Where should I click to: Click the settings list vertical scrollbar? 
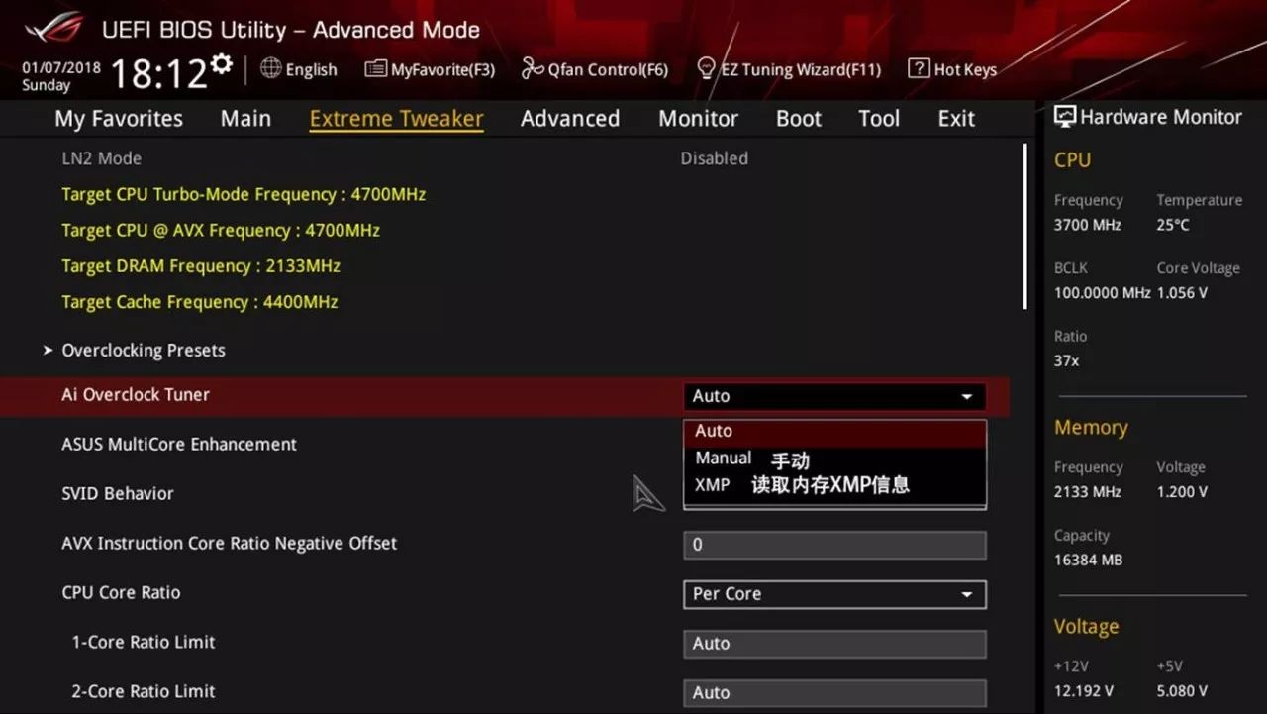tap(1023, 227)
